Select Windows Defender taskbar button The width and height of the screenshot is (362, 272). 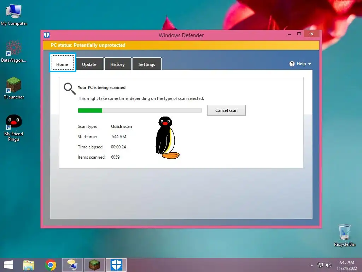116,265
